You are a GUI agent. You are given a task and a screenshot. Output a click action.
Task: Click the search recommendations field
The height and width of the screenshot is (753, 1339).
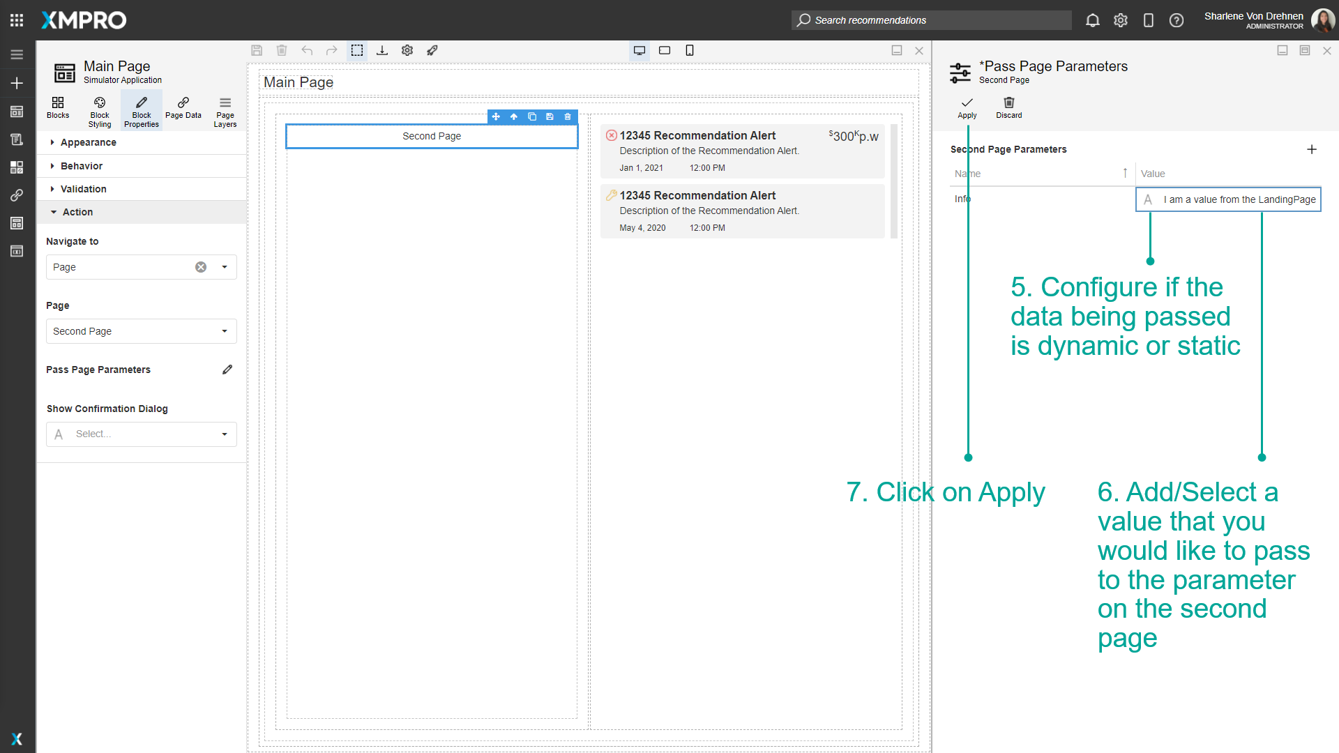coord(931,20)
